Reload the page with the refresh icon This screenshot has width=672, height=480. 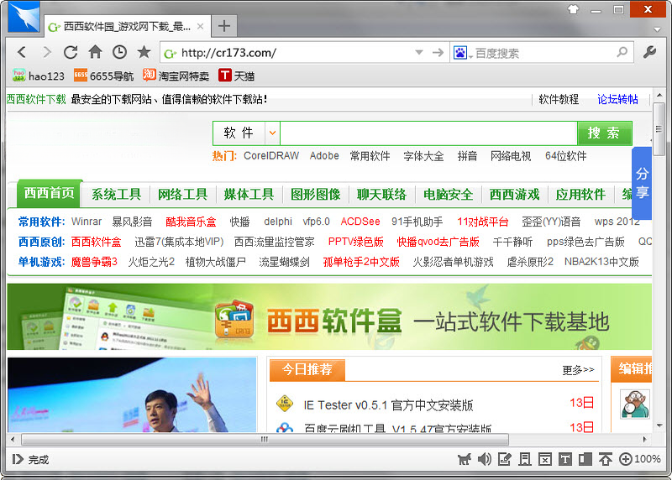[71, 52]
